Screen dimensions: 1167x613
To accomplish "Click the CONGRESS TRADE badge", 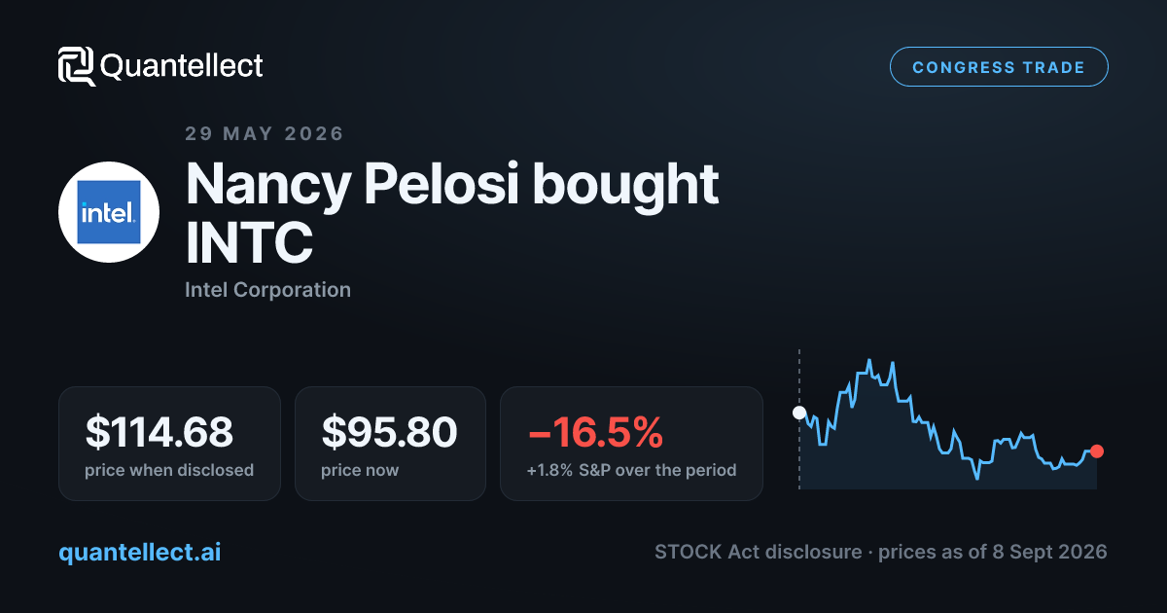I will tap(999, 67).
